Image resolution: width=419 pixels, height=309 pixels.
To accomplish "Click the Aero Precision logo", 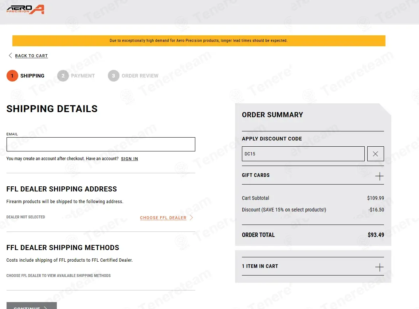I will tap(26, 9).
